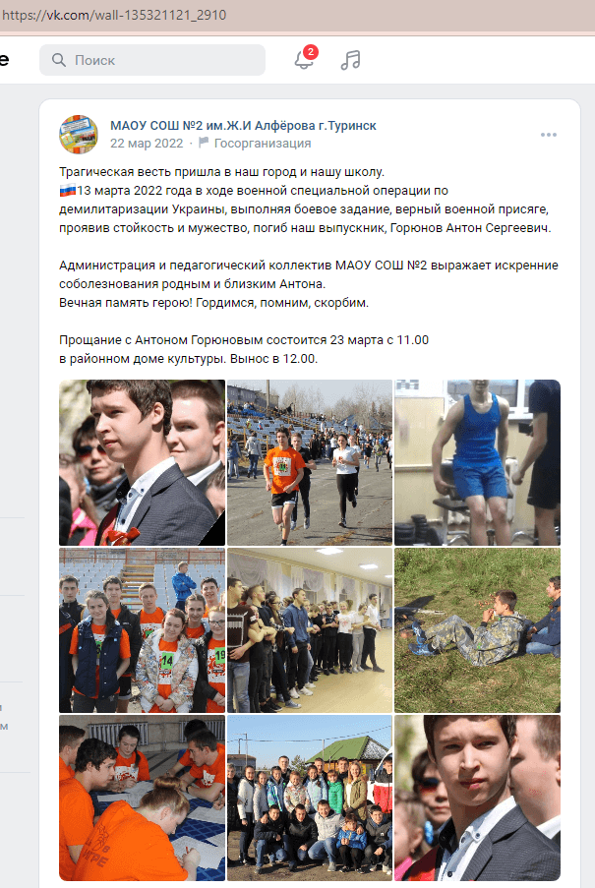595x888 pixels.
Task: Open the МАОУ СОШ №2 community page link
Action: tap(243, 125)
